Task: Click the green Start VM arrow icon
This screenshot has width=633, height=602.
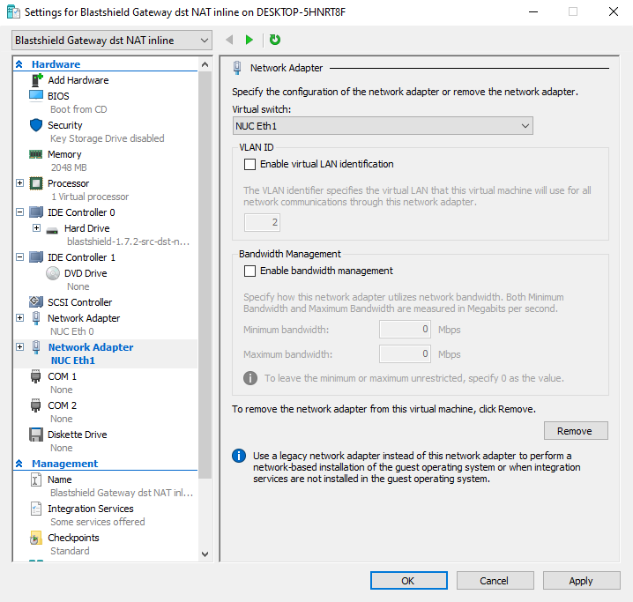Action: click(x=249, y=40)
